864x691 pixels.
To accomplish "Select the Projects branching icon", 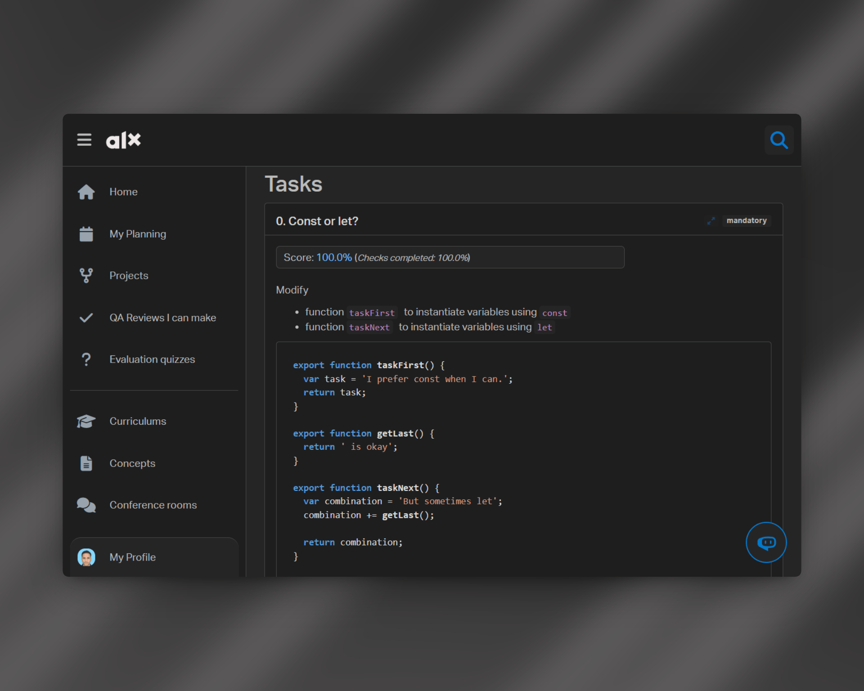I will coord(86,275).
